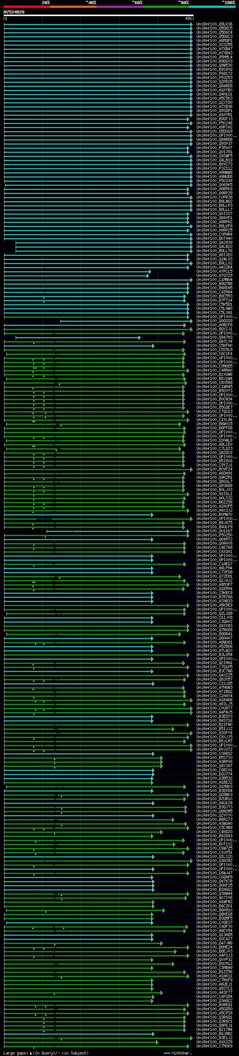Click hit name UniRef100_A1AK11

[214, 976]
